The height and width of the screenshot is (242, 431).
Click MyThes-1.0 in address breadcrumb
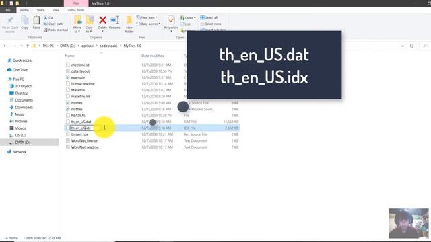133,46
